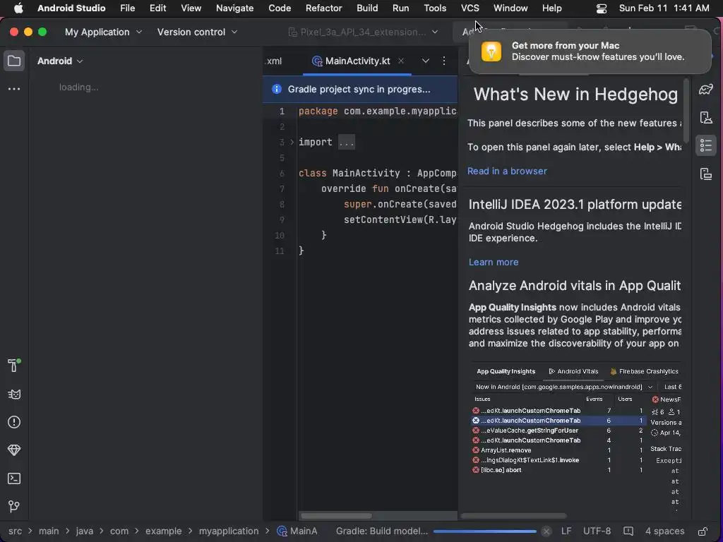Screen dimensions: 723x542
Task: Click the class MainActivity code line
Action: pos(377,173)
